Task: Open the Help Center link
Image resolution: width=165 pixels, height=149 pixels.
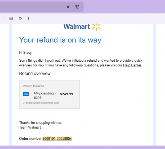Action: (132, 65)
